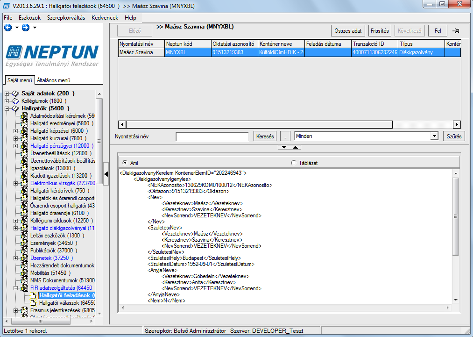Click the blue back navigation arrow
Screen dimensions: 473x337
coord(8,28)
